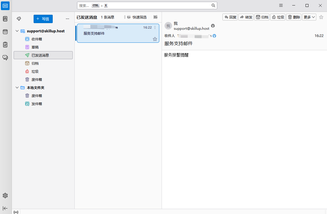The height and width of the screenshot is (214, 327).
Task: Open the application hamburger menu
Action: (281, 5)
